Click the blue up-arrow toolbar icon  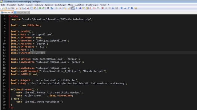click(x=125, y=8)
